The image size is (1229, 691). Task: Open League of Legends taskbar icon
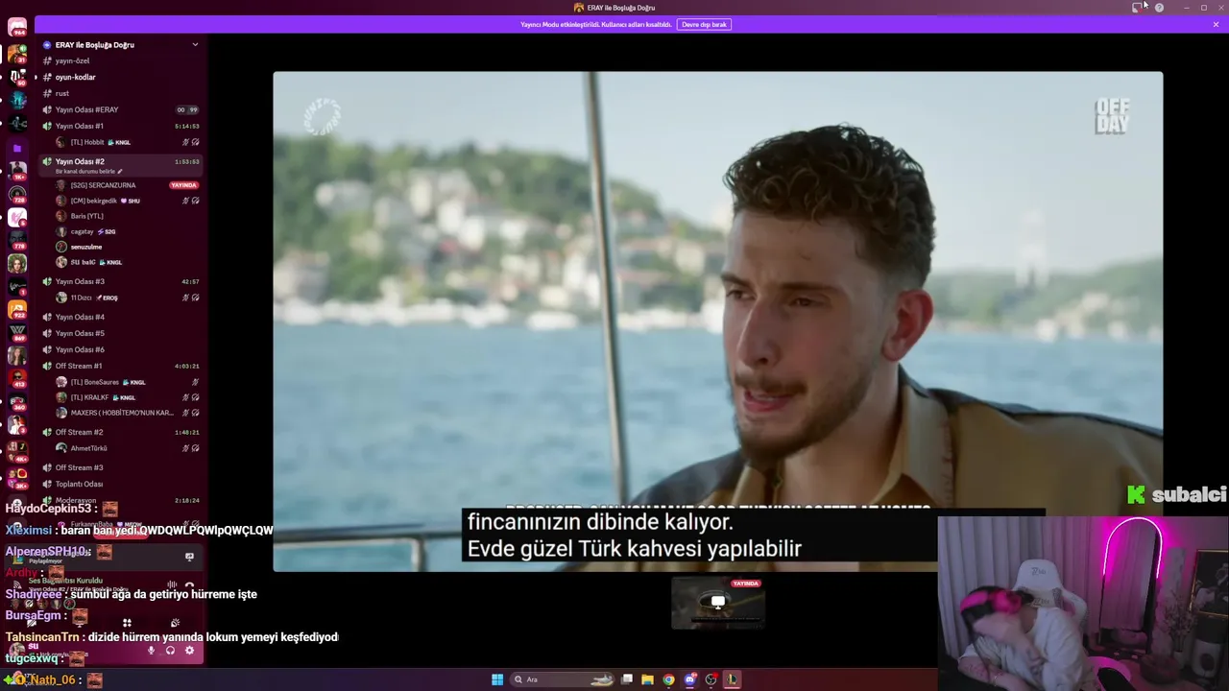pos(731,679)
